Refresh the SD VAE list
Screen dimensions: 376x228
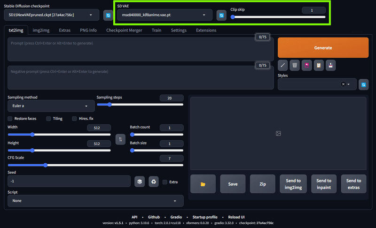[x=221, y=15]
